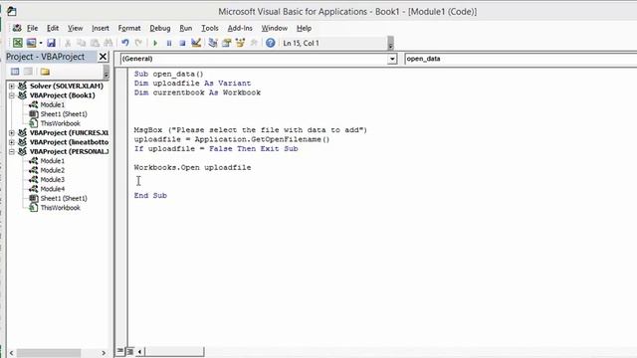The height and width of the screenshot is (358, 637).
Task: Collapse the VBAProject (Book1) node
Action: [12, 95]
